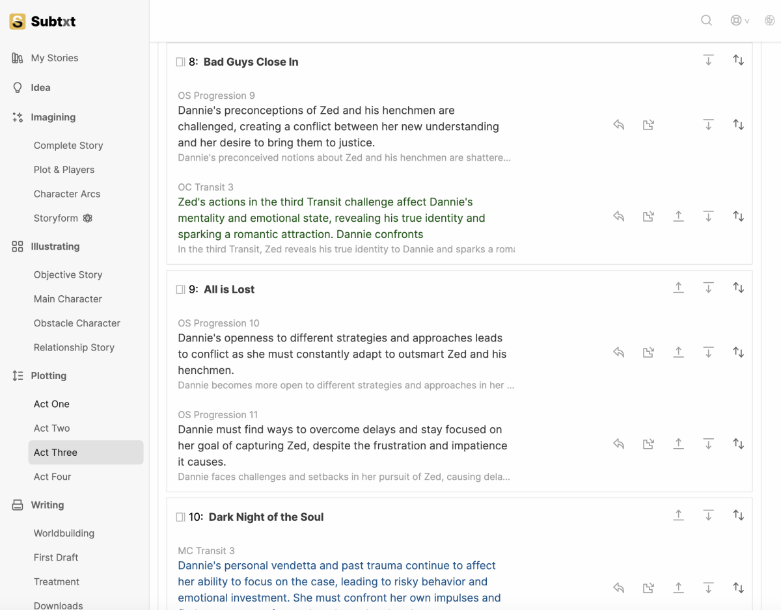Toggle the All is Lost checkbox
The height and width of the screenshot is (610, 781).
(x=180, y=290)
